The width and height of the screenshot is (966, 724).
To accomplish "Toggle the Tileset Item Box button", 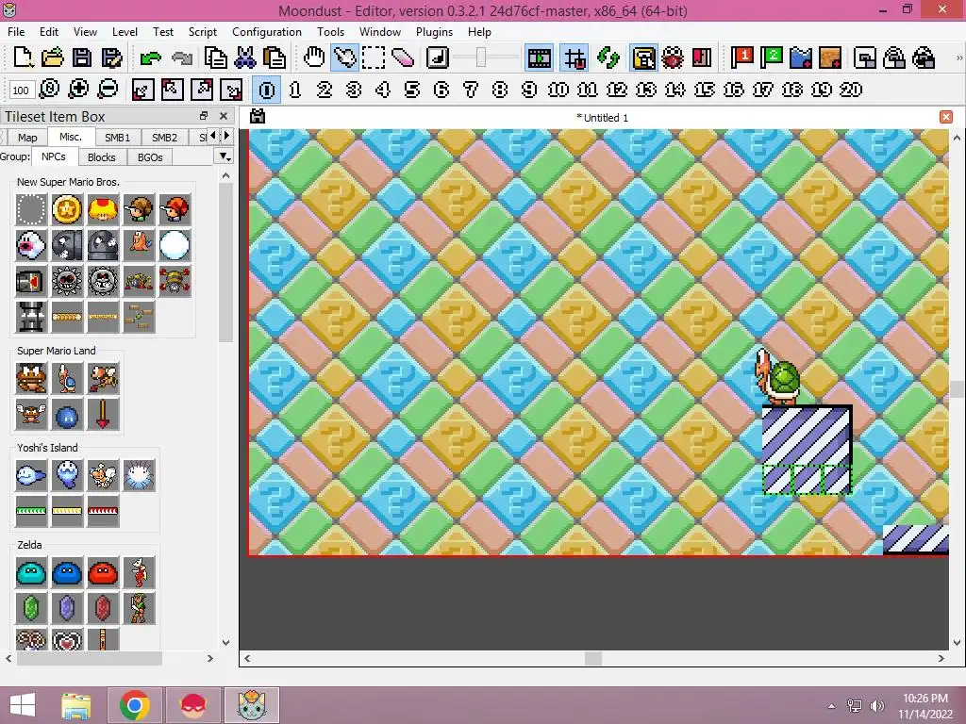I will (x=643, y=58).
